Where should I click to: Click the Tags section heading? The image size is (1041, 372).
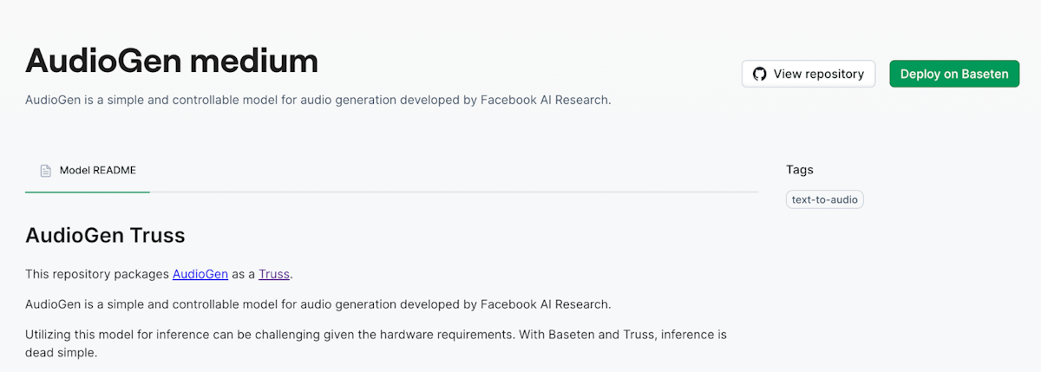(800, 170)
